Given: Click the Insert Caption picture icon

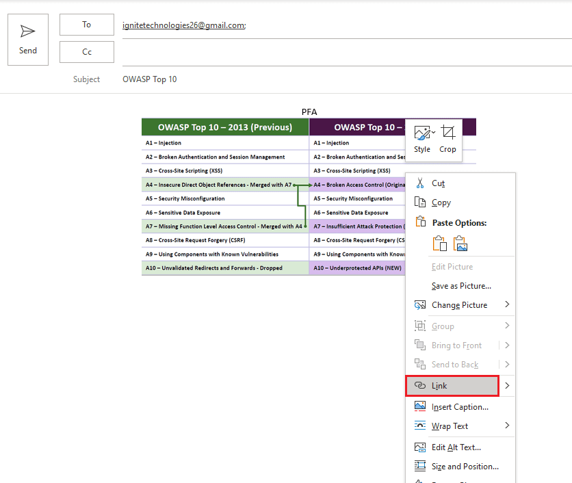Looking at the screenshot, I should [420, 406].
